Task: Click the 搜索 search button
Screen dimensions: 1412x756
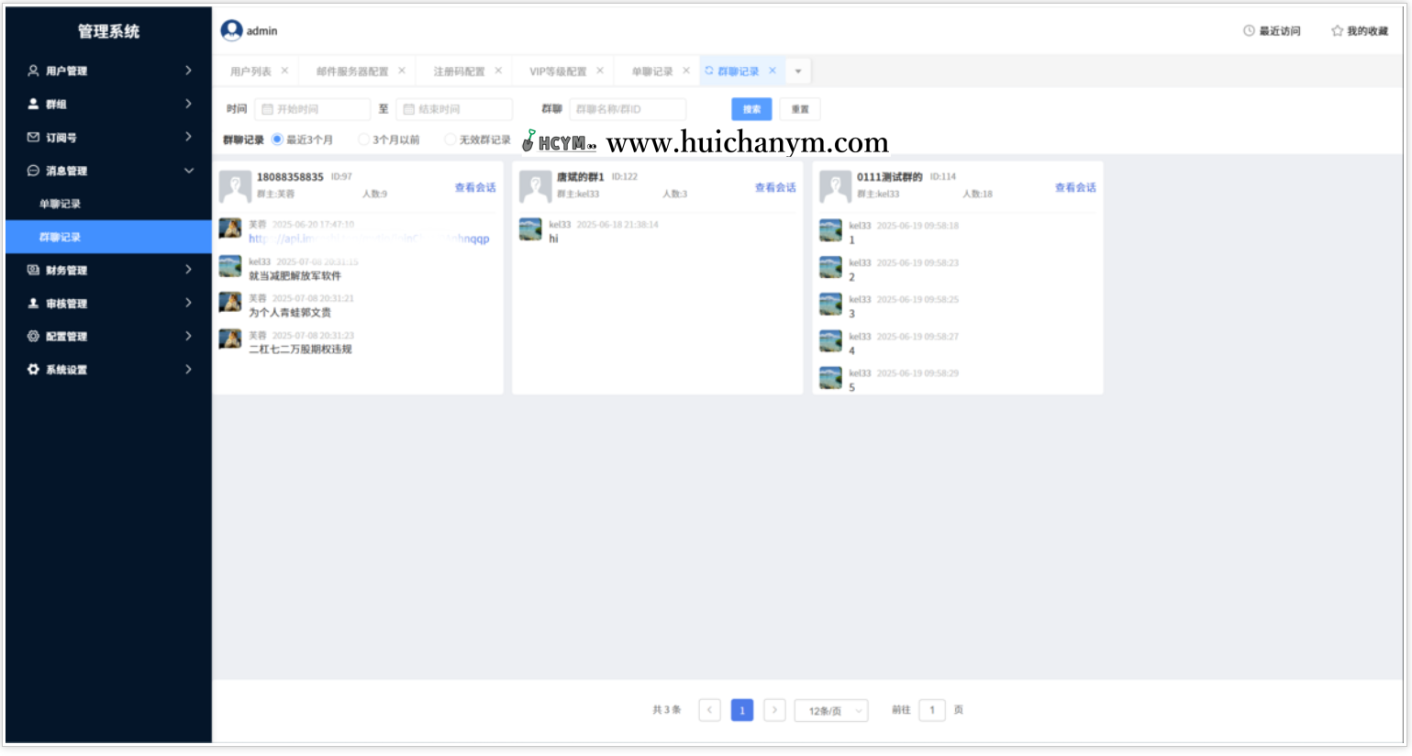Action: point(750,108)
